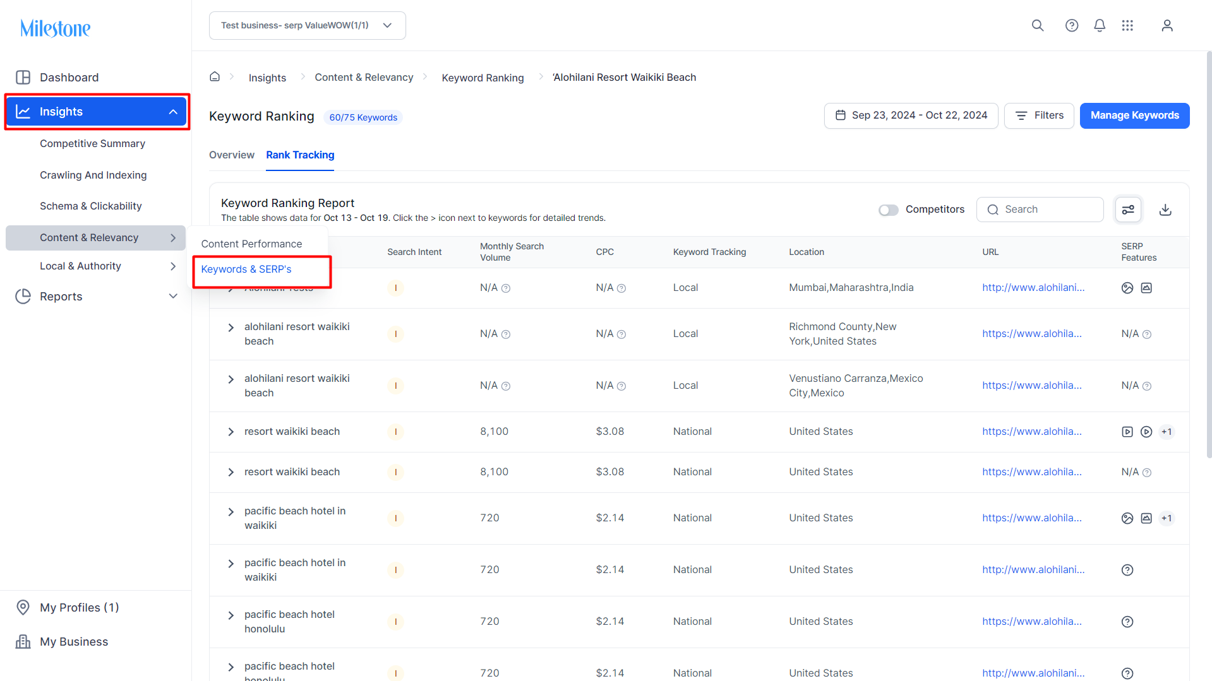Expand the Reports sidebar section
Viewport: 1212px width, 681px height.
[x=173, y=296]
